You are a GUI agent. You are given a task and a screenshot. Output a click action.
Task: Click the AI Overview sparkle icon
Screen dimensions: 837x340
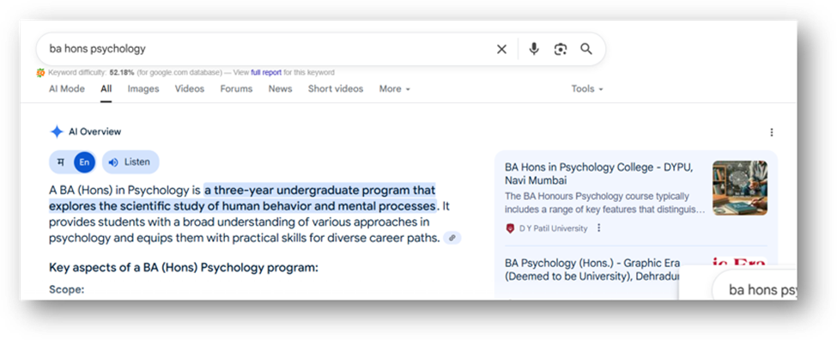[x=57, y=132]
